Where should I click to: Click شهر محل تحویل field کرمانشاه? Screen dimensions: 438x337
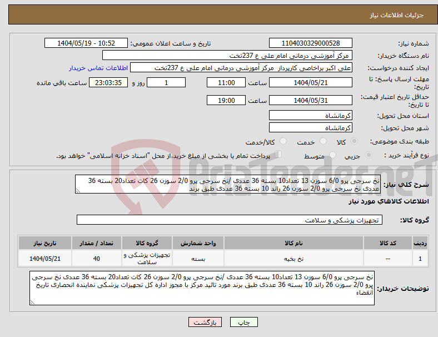pyautogui.click(x=310, y=127)
